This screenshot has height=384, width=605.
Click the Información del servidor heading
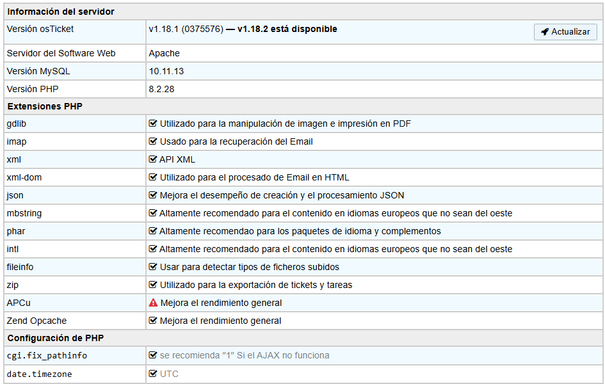61,12
